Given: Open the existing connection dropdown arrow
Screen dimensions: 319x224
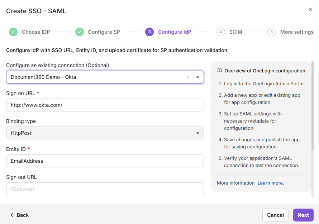Looking at the screenshot, I should 198,77.
